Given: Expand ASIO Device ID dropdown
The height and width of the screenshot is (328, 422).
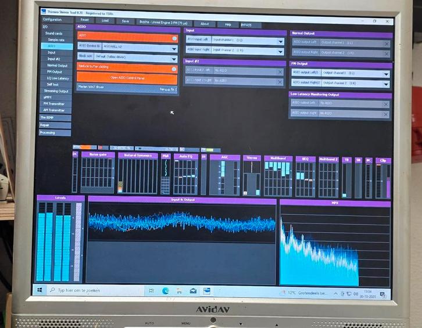Looking at the screenshot, I should point(173,48).
